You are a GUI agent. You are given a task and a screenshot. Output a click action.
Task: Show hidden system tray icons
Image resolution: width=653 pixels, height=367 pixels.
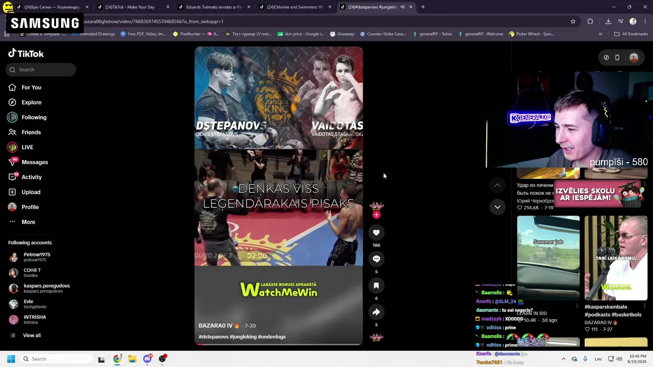point(563,359)
